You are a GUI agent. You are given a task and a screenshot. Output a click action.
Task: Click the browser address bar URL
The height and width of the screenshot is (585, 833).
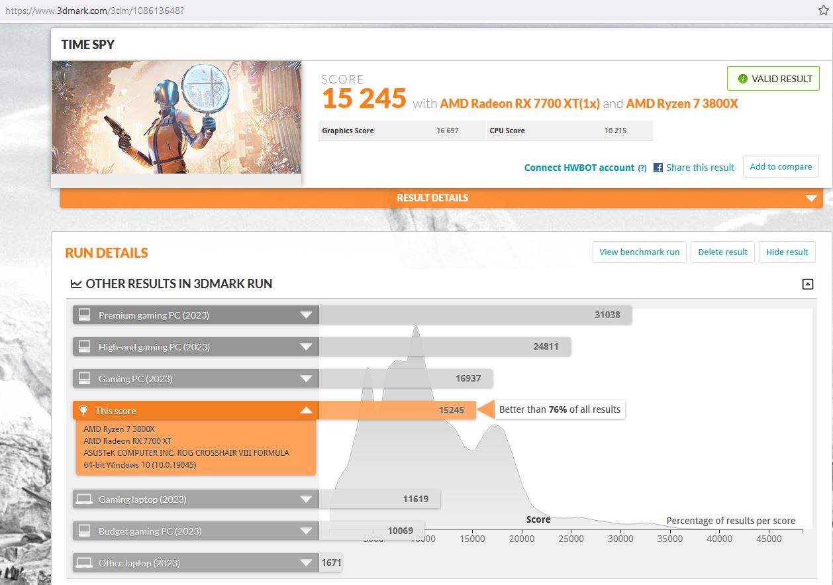tap(95, 11)
